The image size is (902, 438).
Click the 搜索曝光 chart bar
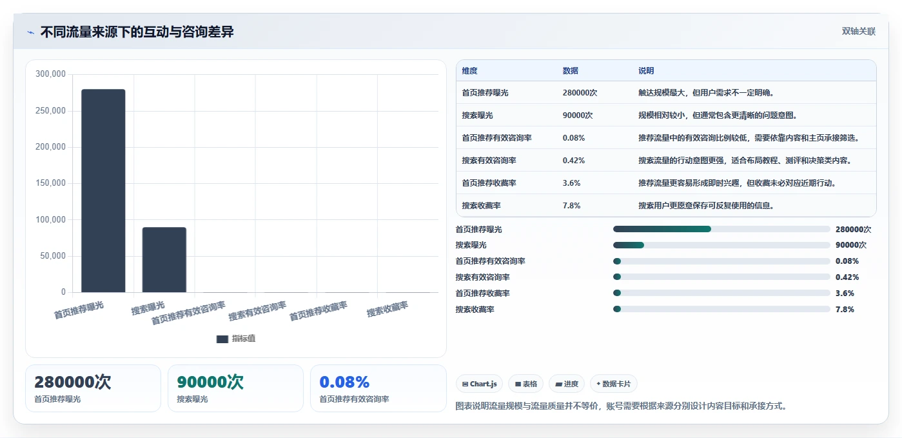[x=164, y=260]
